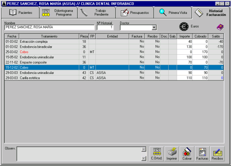This screenshot has width=231, height=166.
Task: Click Pieza 43 cell
Action: [x=84, y=73]
